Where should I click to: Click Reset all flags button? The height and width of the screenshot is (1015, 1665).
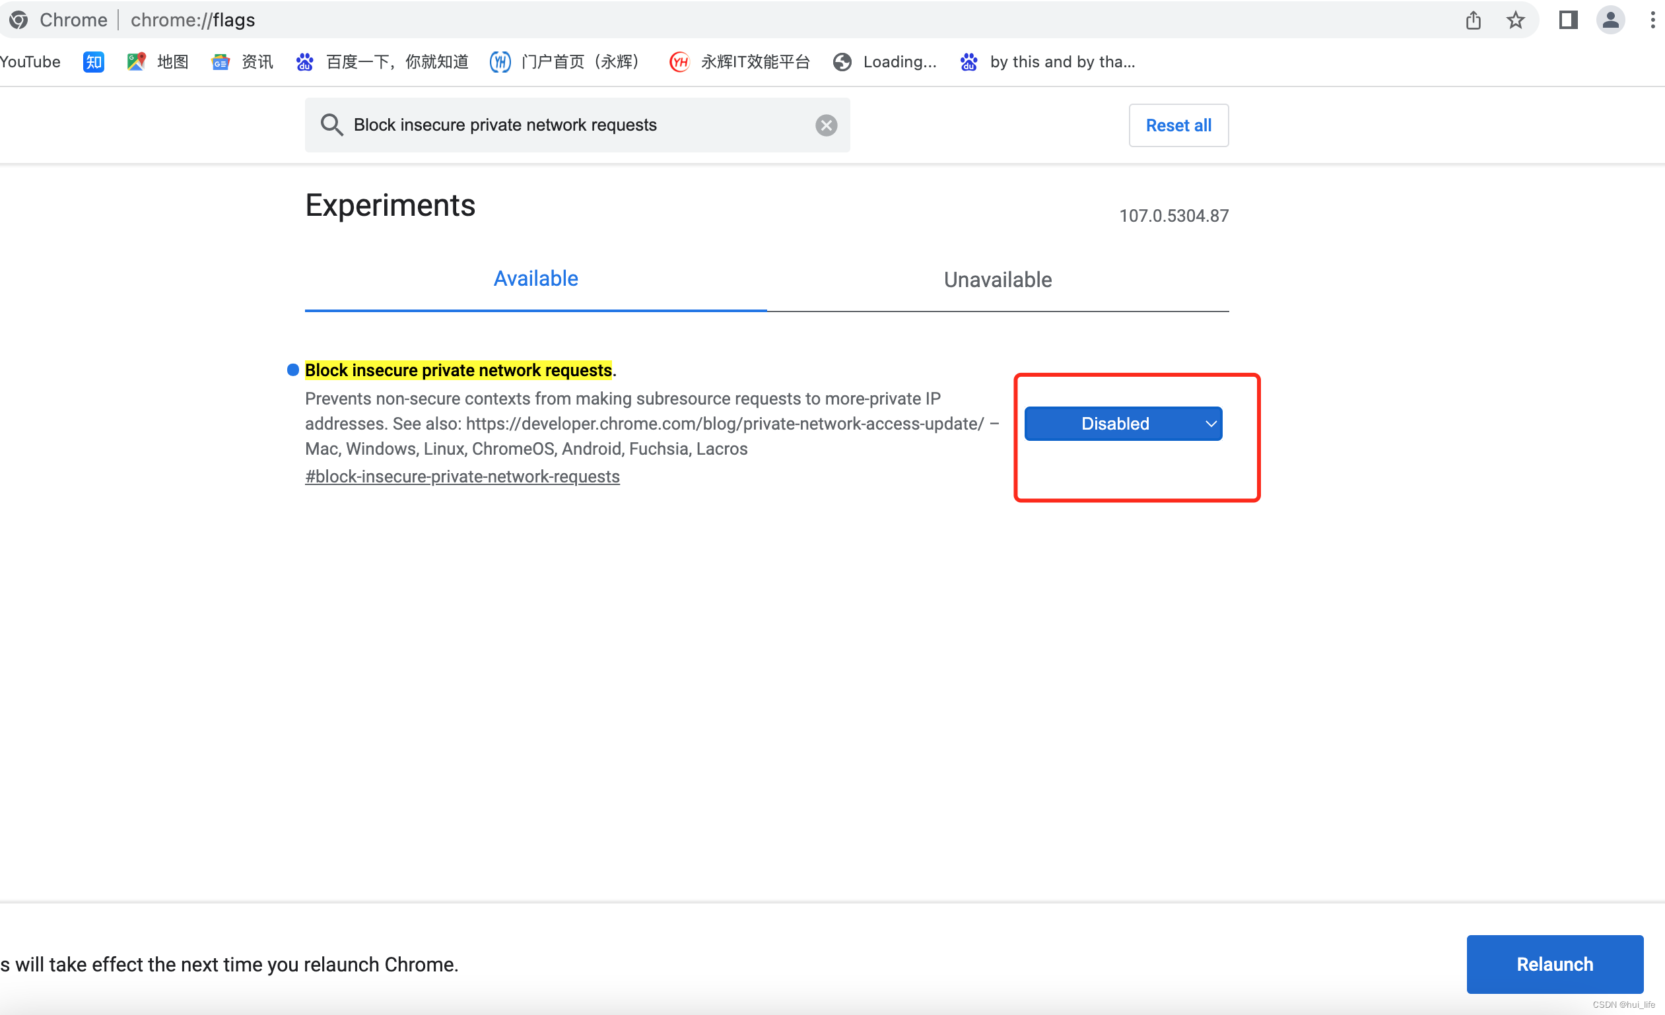(x=1177, y=125)
